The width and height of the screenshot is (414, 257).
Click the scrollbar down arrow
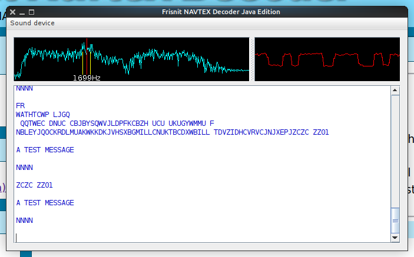coord(395,238)
